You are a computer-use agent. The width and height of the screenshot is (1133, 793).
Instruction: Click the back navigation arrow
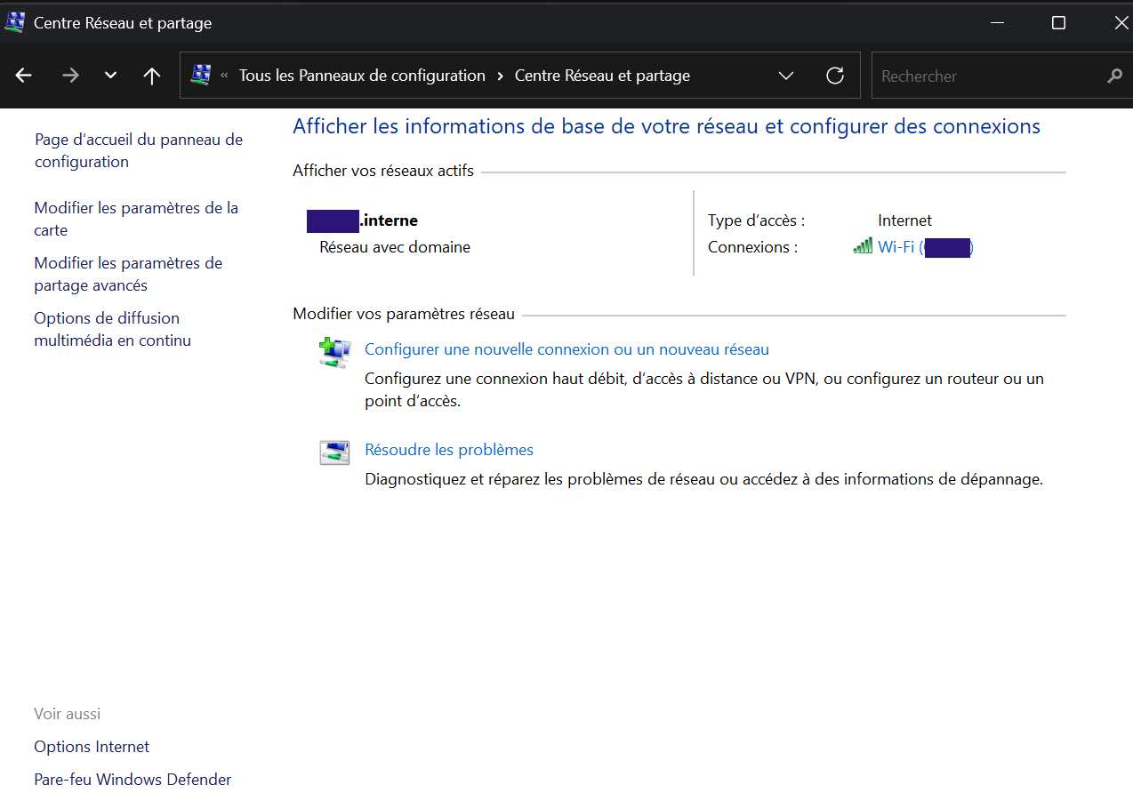[x=22, y=76]
